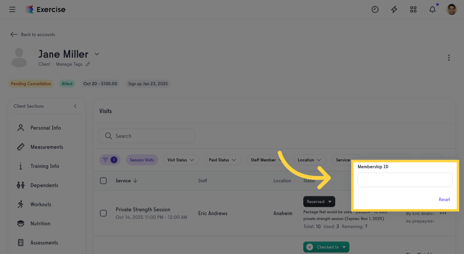
Task: Open the Visit Status dropdown
Action: tap(181, 160)
